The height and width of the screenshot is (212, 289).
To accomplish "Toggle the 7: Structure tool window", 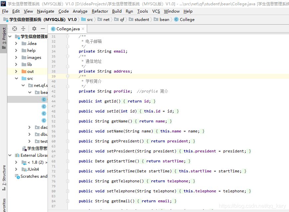I will 4,178.
